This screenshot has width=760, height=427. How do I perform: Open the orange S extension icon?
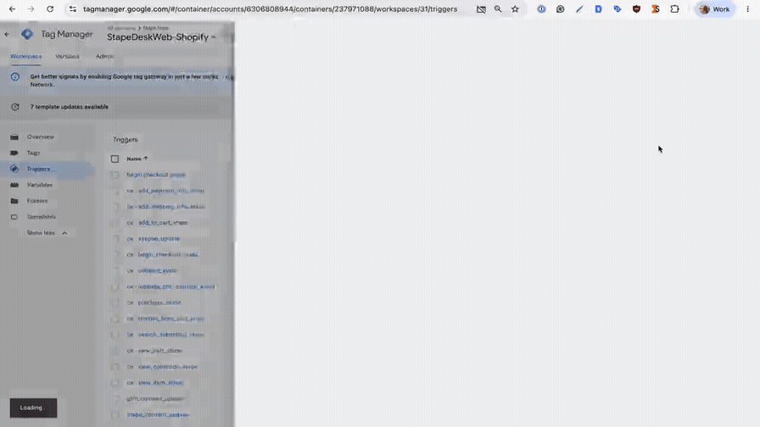[x=656, y=9]
